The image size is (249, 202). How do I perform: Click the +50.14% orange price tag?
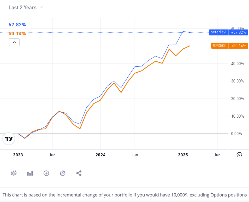pyautogui.click(x=238, y=46)
